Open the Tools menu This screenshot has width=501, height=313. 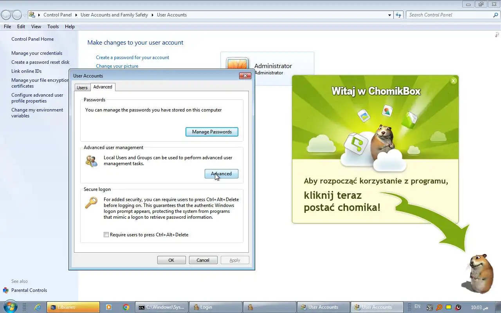click(x=53, y=27)
